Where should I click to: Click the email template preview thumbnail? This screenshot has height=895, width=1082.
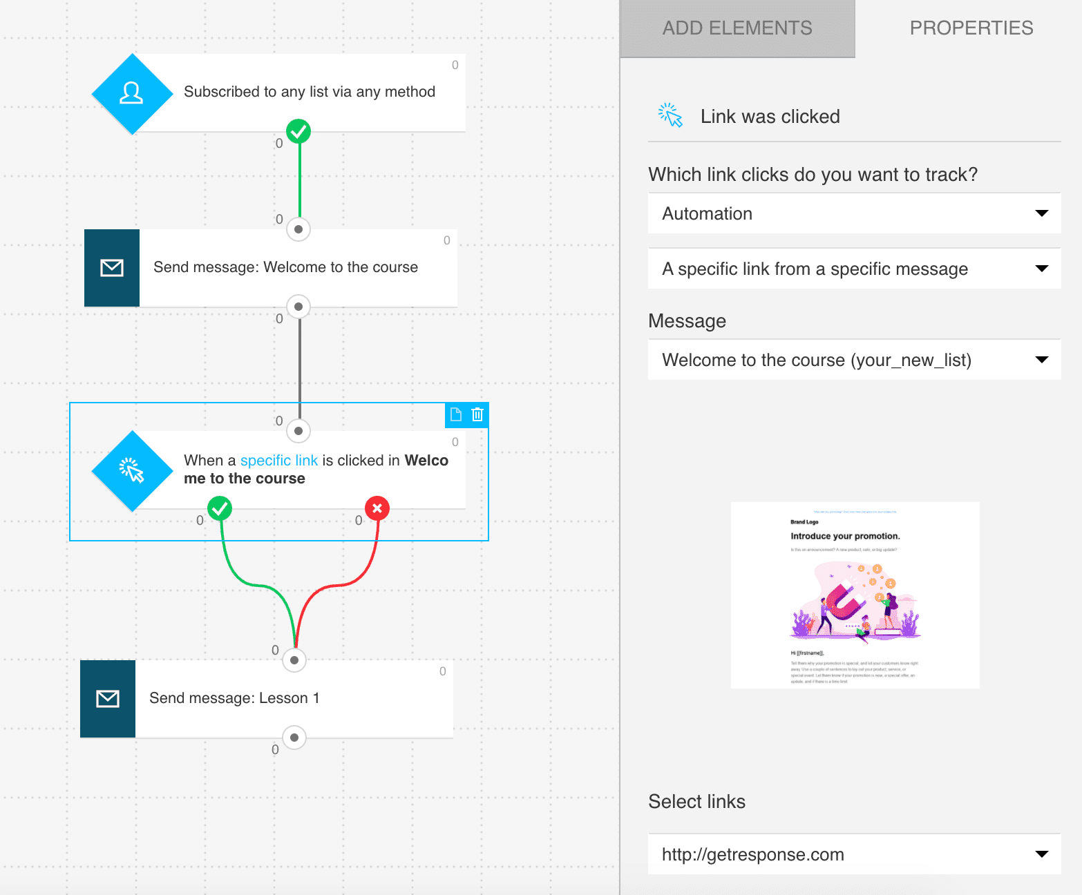(x=855, y=595)
